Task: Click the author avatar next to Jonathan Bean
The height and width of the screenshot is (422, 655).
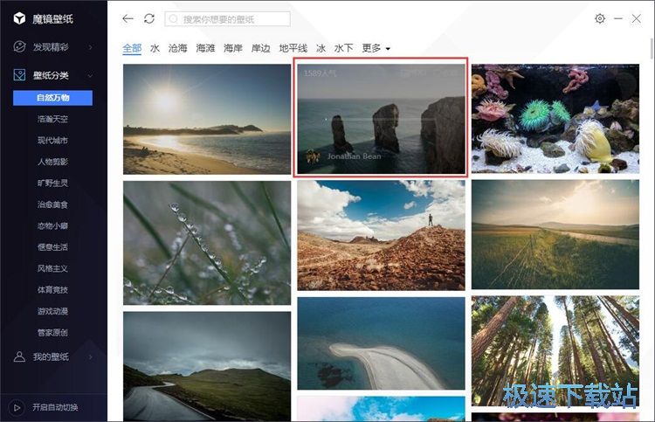Action: click(x=313, y=156)
